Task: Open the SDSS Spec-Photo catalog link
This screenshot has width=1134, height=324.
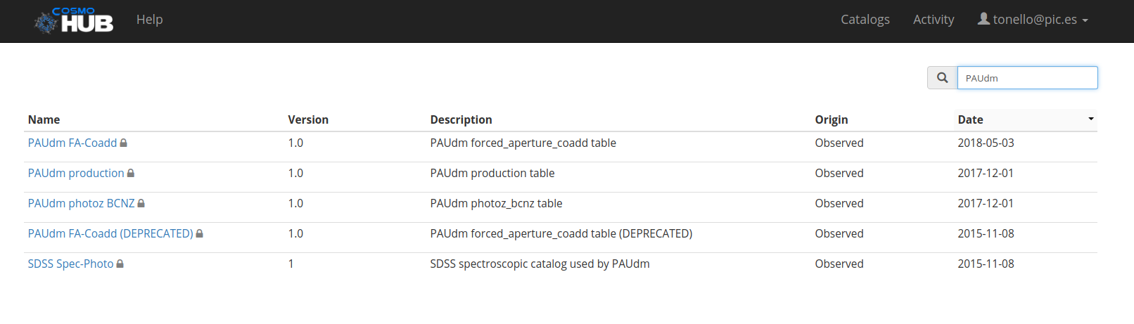Action: tap(70, 264)
